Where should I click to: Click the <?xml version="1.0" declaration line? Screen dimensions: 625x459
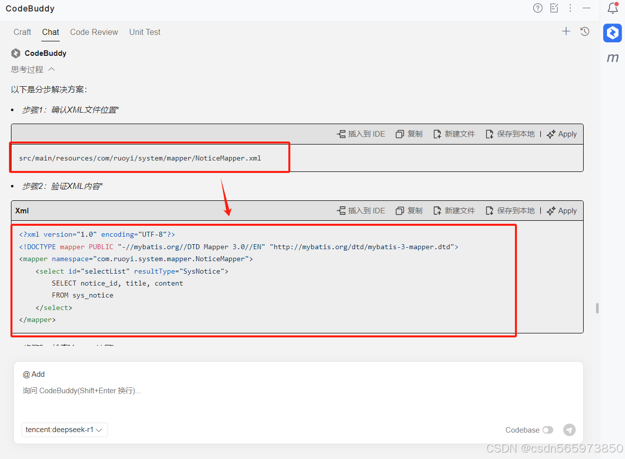tap(97, 235)
